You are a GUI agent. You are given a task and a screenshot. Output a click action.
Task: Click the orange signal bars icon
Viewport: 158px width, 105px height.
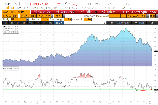[7, 8]
